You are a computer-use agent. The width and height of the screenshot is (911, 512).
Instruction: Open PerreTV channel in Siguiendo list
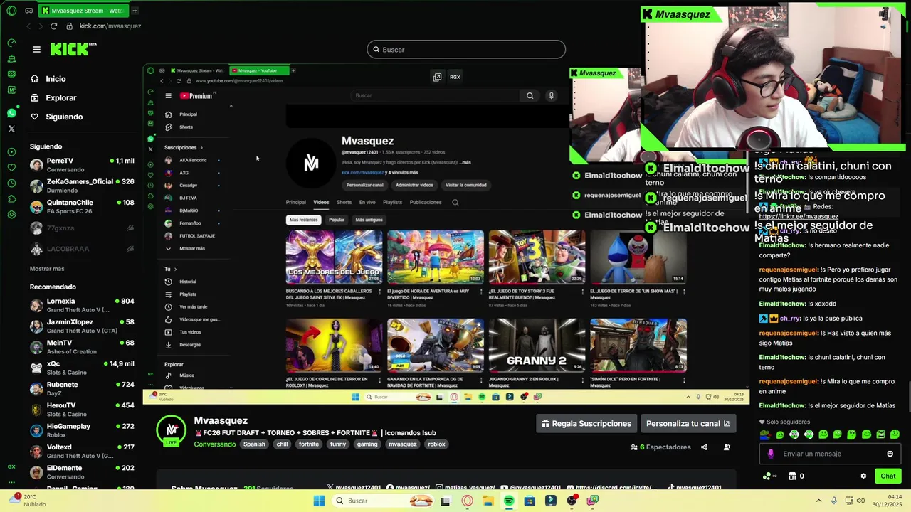[x=82, y=165]
